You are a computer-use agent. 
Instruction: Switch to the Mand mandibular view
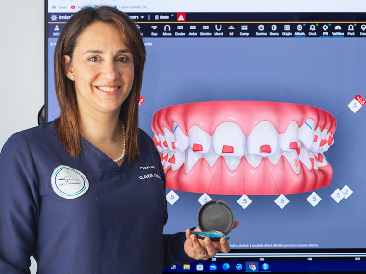pos(219,30)
